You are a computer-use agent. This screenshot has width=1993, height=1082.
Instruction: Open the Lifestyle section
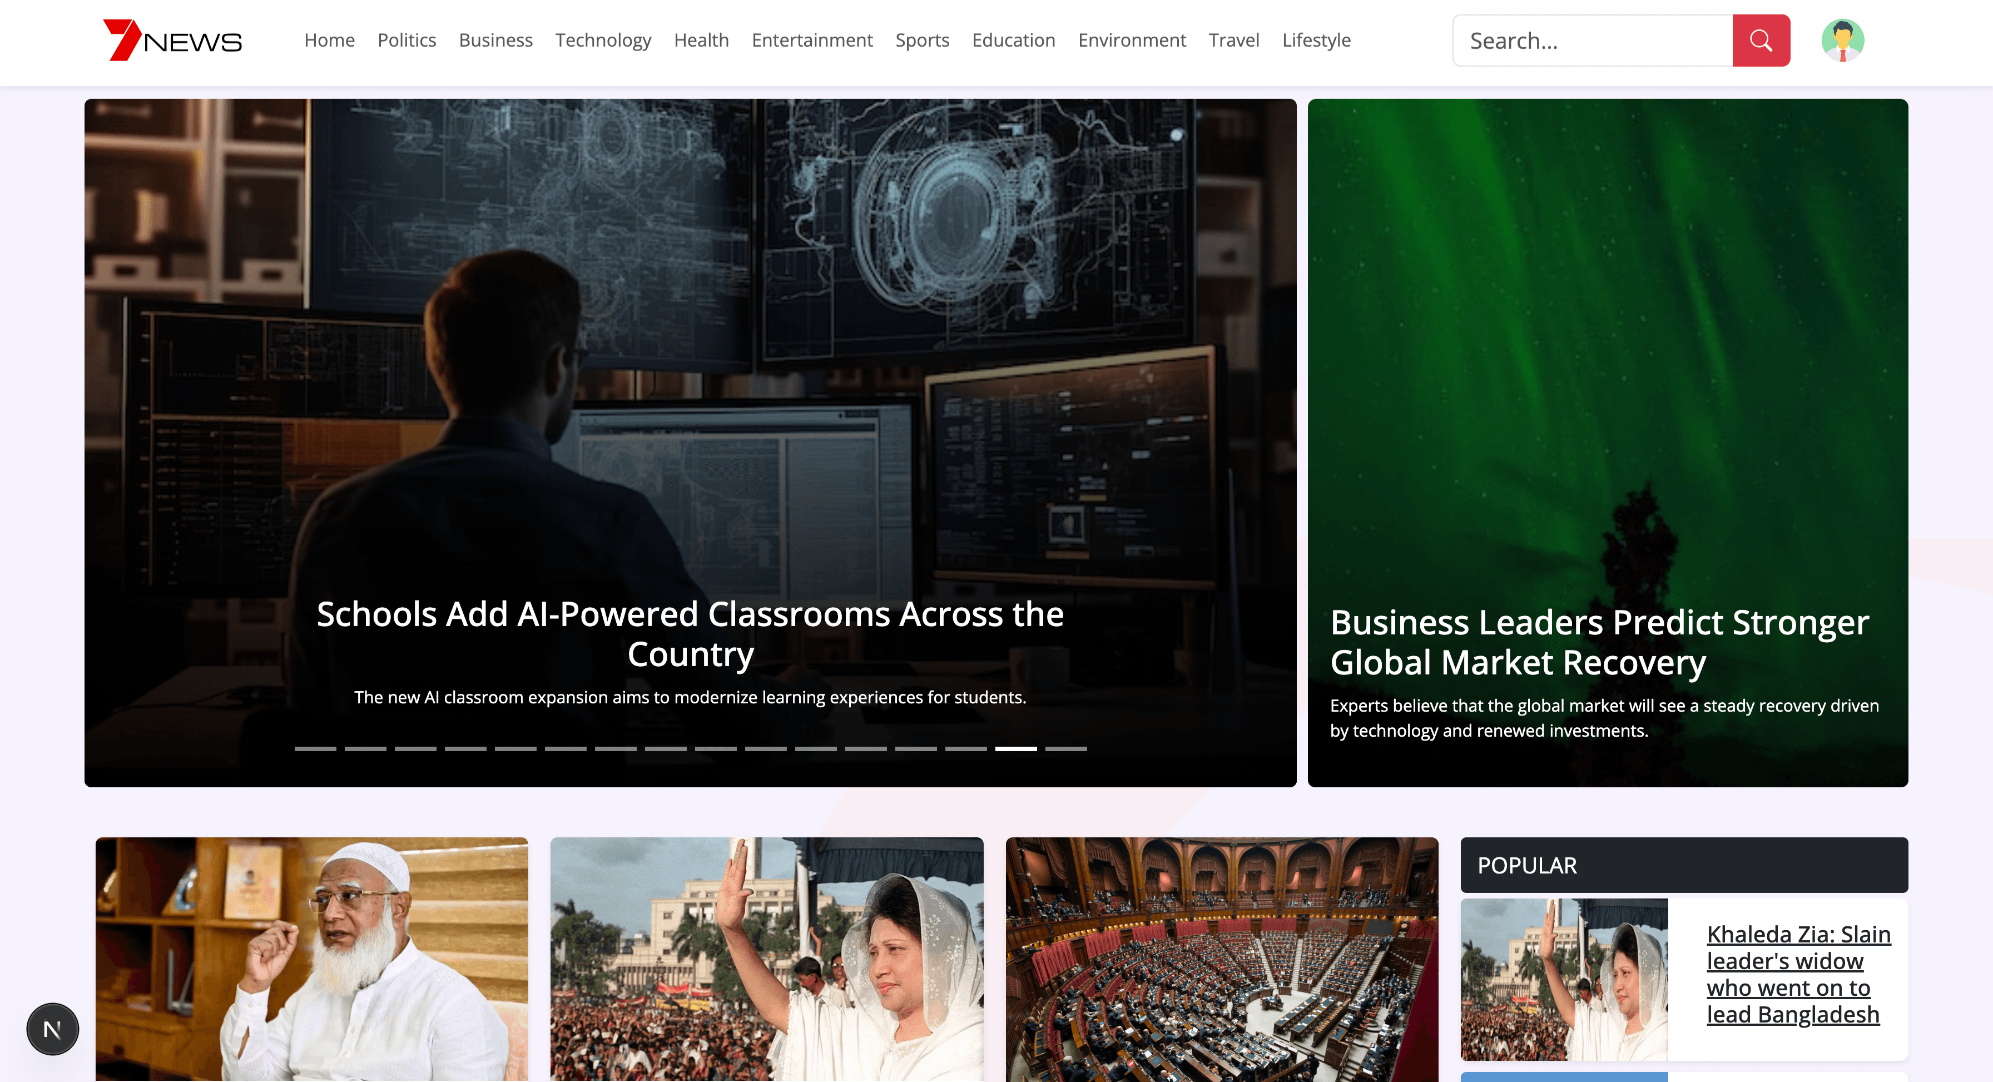click(x=1316, y=40)
